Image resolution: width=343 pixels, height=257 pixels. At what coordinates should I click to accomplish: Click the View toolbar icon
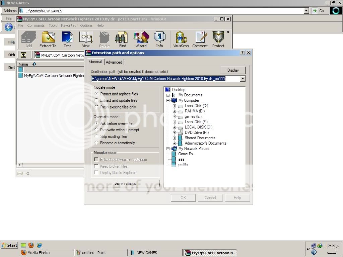coord(86,39)
